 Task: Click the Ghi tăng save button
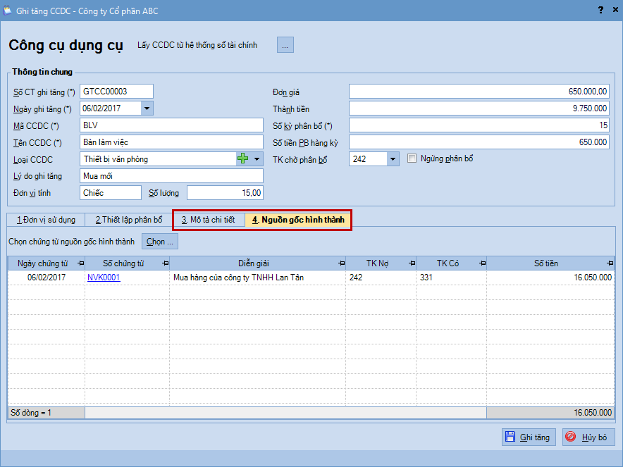529,437
